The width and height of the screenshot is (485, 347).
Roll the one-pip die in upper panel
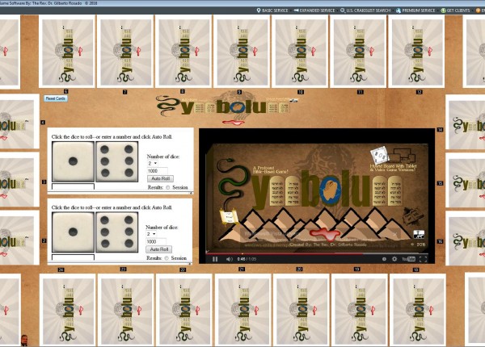pos(72,162)
